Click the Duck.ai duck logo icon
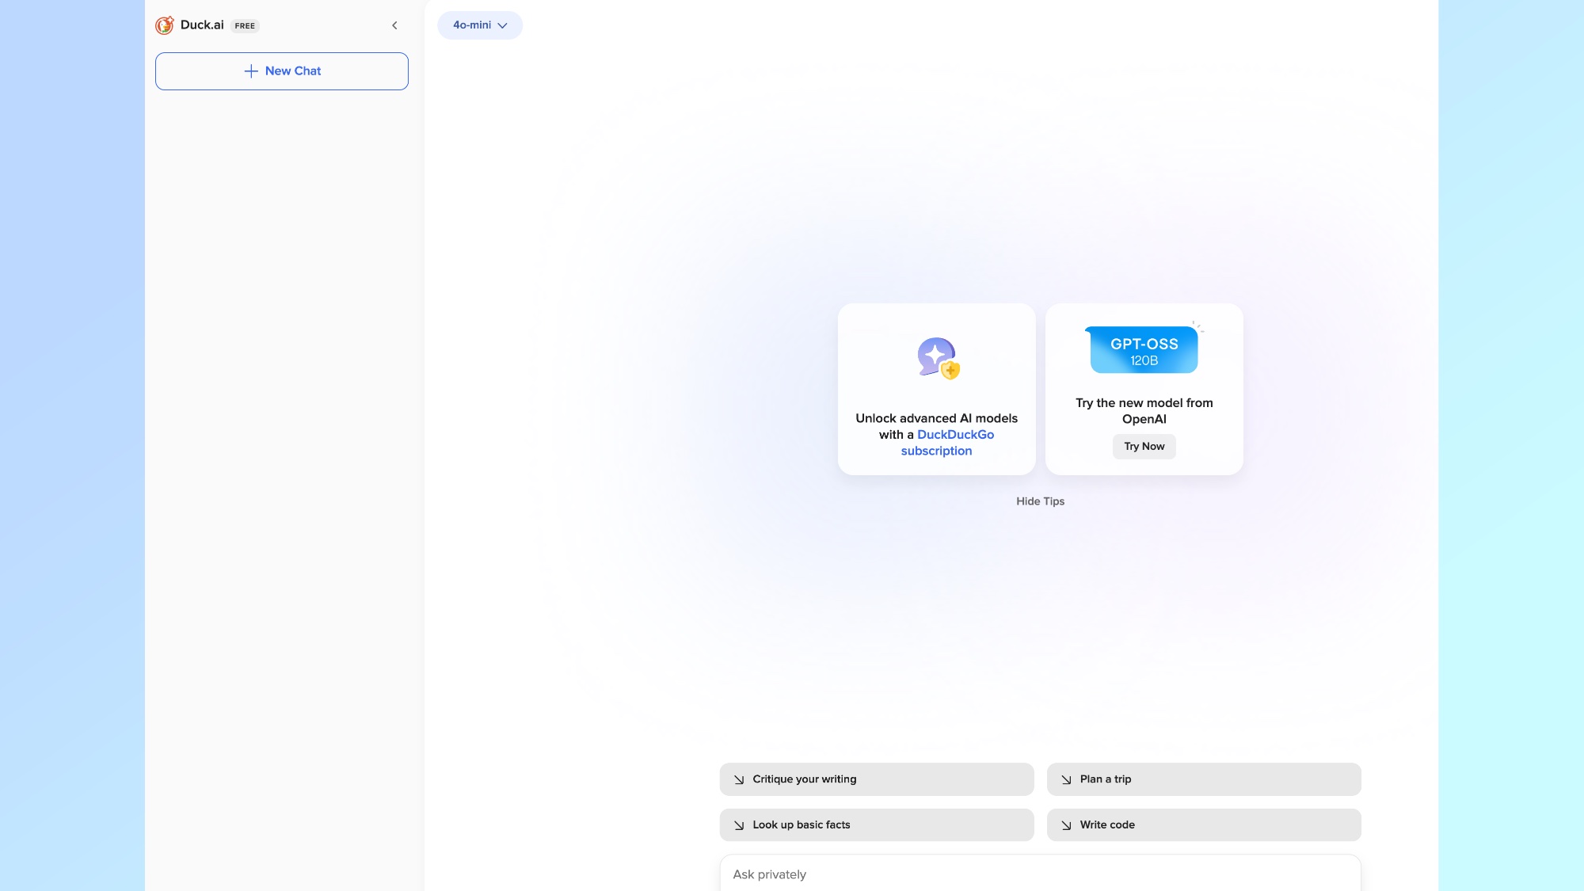Screen dimensions: 1584x891 coord(165,25)
